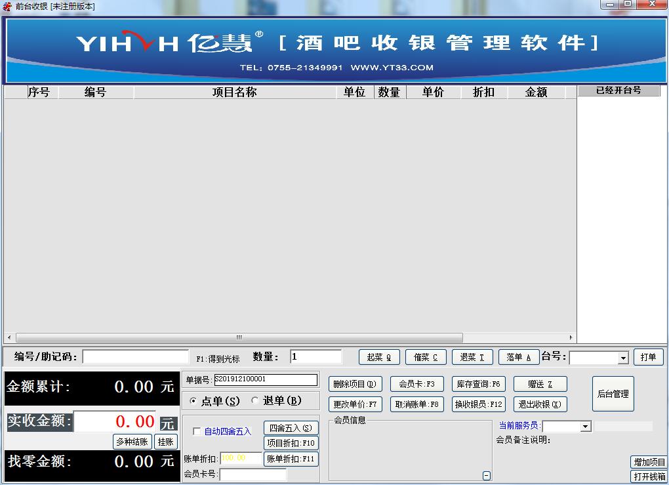Click the 起菜 Q button
This screenshot has width=669, height=485.
point(379,357)
